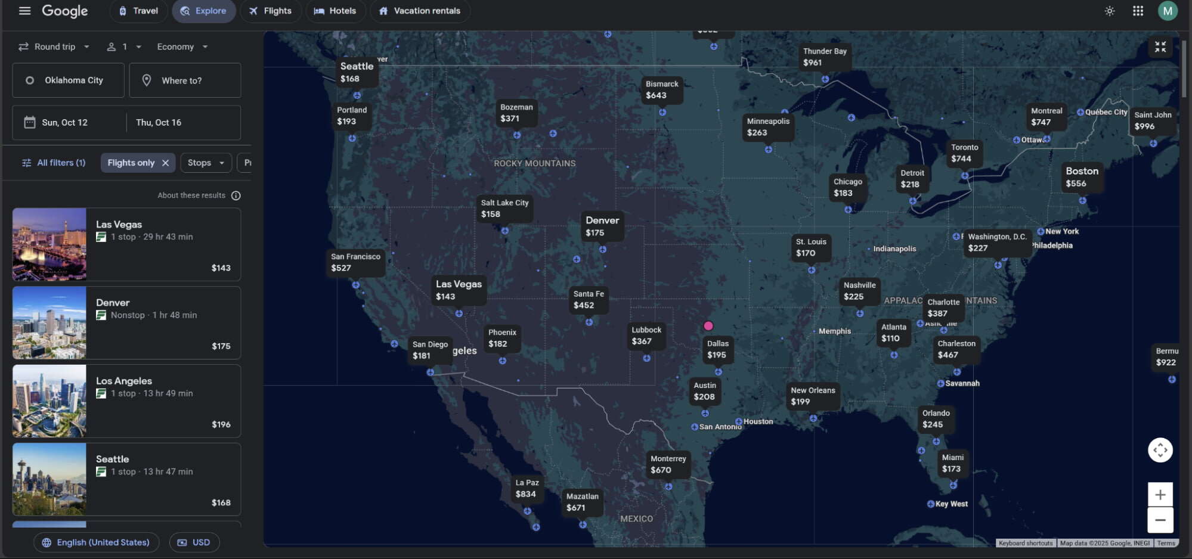Zoom in on the map
The width and height of the screenshot is (1192, 559).
(1160, 494)
